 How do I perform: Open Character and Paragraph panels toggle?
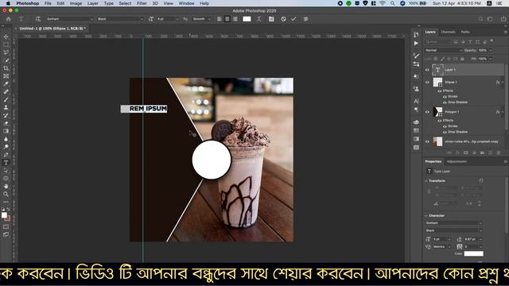[x=271, y=19]
